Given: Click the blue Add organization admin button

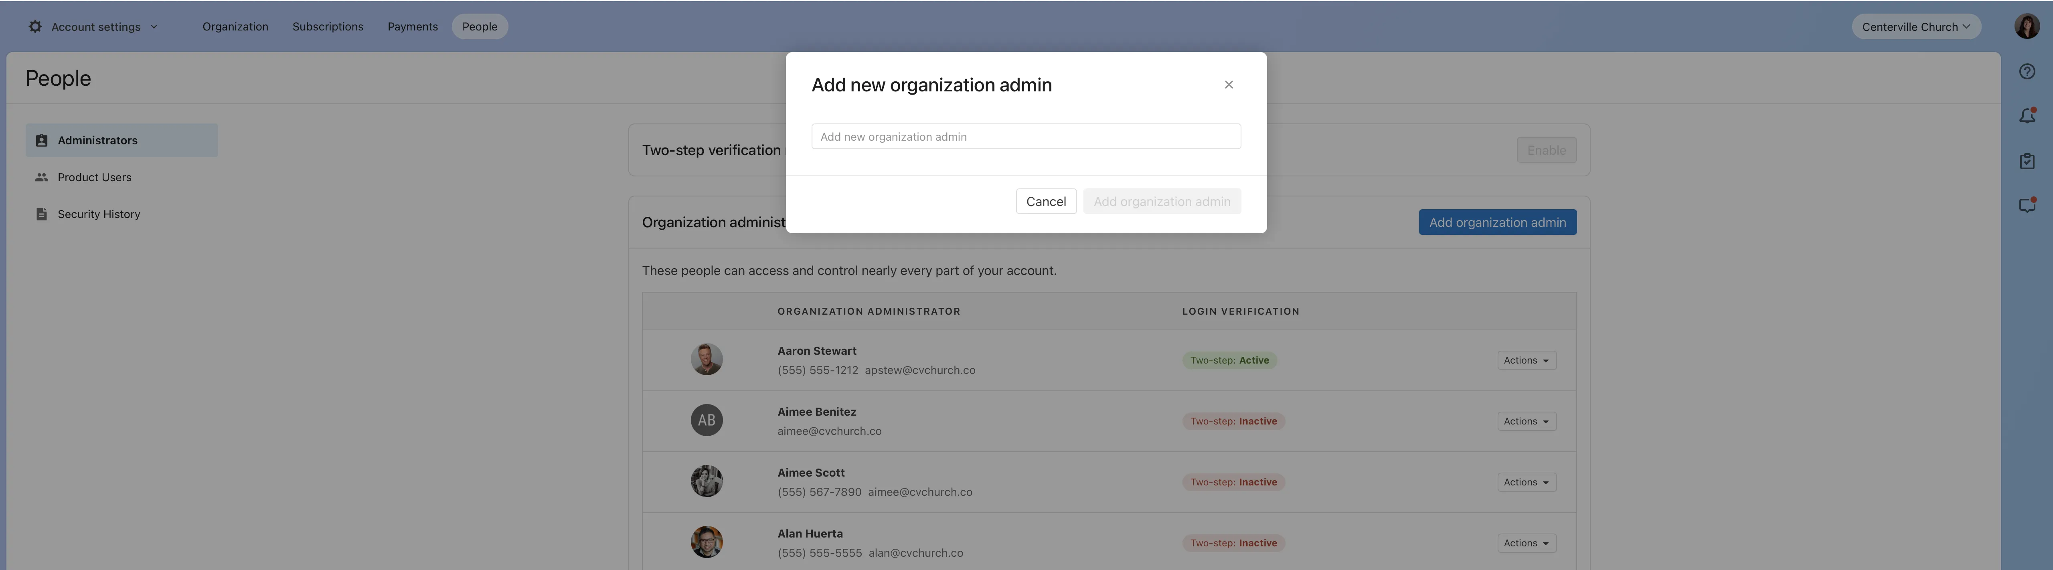Looking at the screenshot, I should pyautogui.click(x=1497, y=222).
